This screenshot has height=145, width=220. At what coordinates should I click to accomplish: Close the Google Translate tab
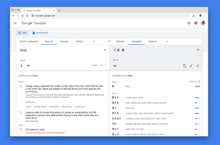(54, 10)
